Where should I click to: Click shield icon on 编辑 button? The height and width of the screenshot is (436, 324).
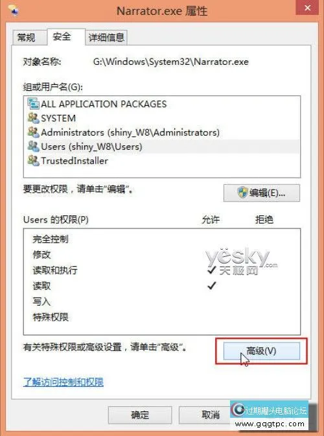tap(242, 193)
